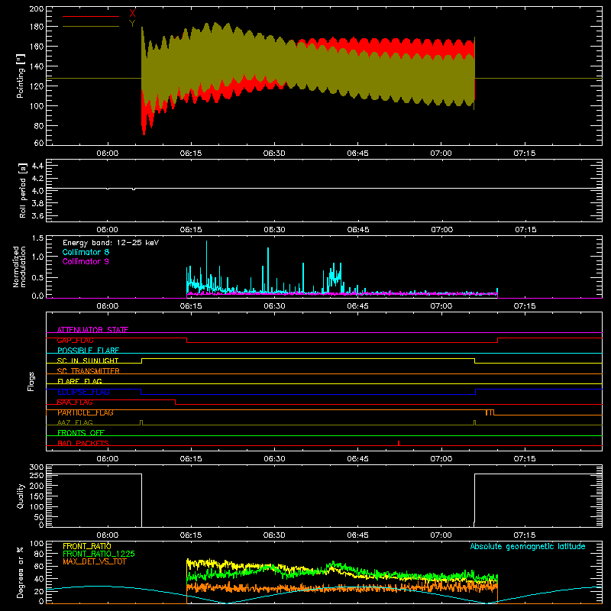
Task: Click the '06:15' tick under Quality plot
Action: 191,535
